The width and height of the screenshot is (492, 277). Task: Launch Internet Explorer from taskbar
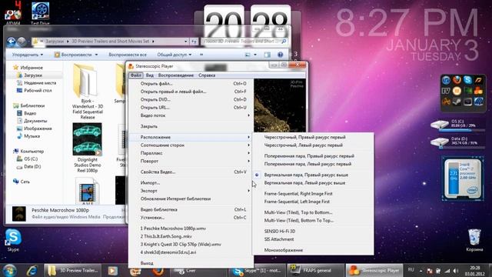coord(32,270)
